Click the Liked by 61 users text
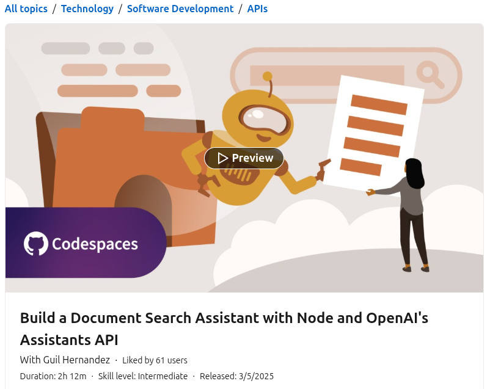Viewport: 490px width, 389px height. point(155,360)
